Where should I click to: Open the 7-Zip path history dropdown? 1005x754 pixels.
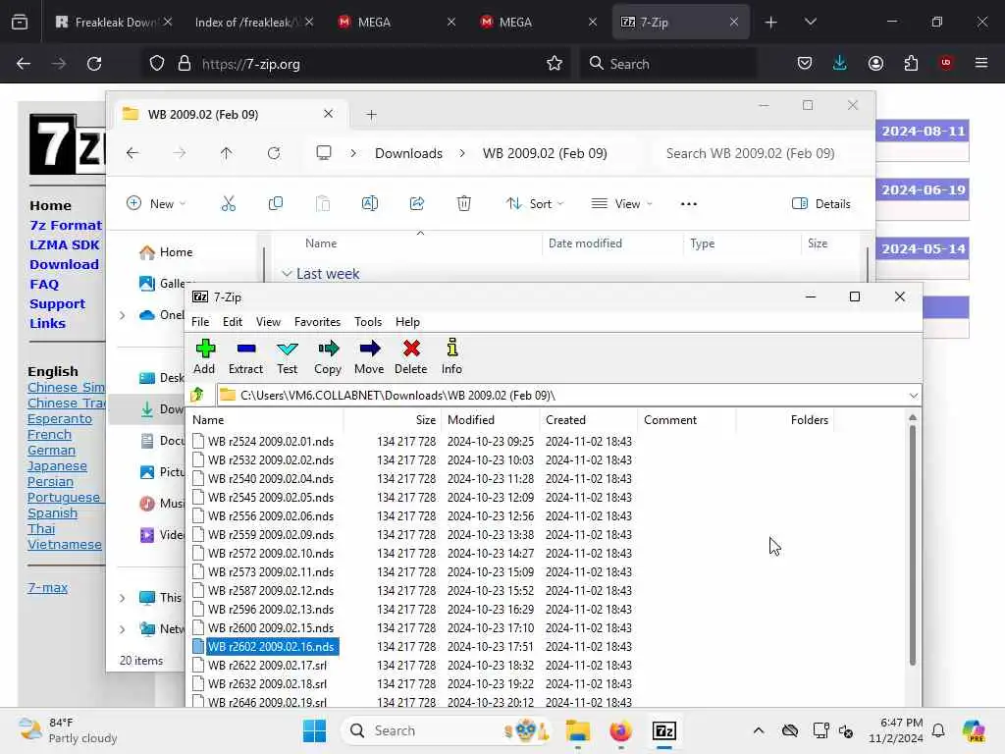pos(914,396)
